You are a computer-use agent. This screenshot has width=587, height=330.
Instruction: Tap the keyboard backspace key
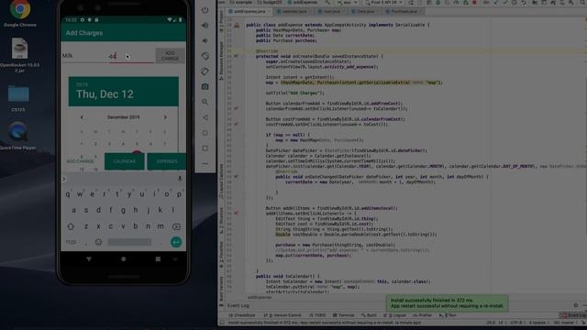176,226
